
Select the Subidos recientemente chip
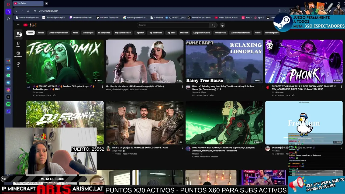[240, 33]
